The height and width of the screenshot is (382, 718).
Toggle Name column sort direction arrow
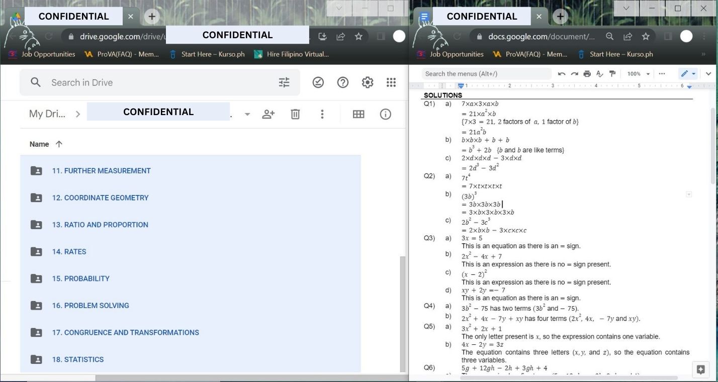(x=59, y=144)
